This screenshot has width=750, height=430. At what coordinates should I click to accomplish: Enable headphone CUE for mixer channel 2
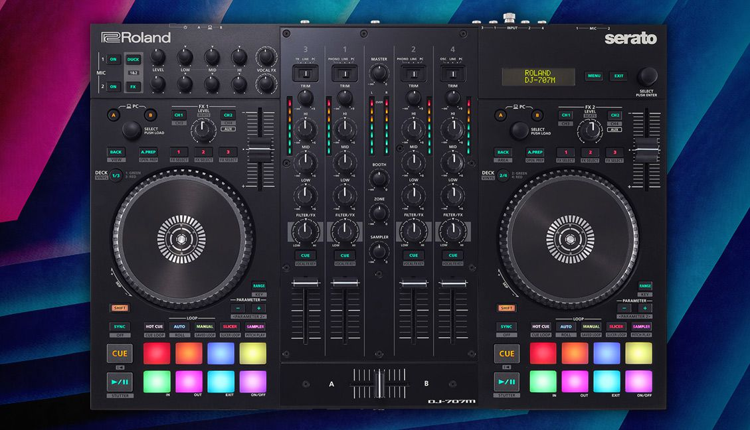(x=414, y=255)
